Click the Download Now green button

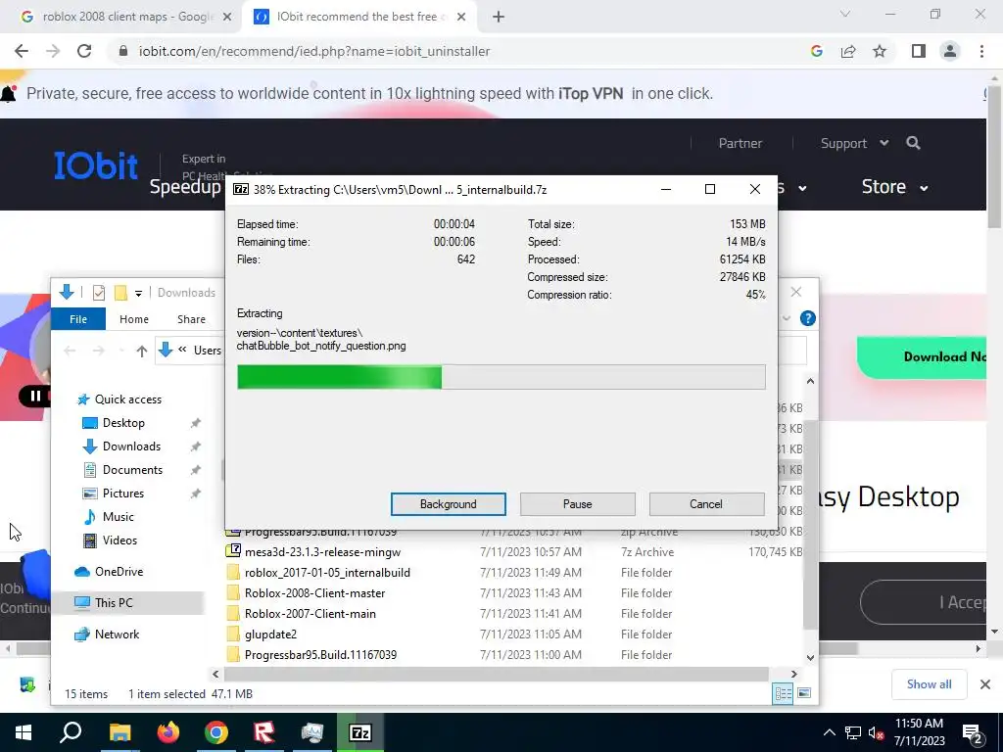tap(922, 356)
